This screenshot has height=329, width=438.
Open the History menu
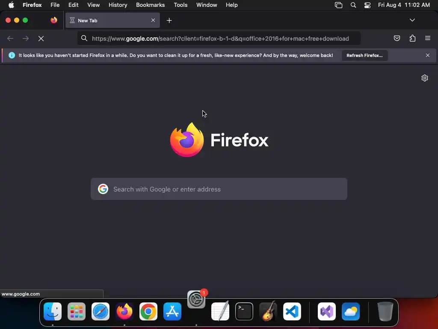118,5
